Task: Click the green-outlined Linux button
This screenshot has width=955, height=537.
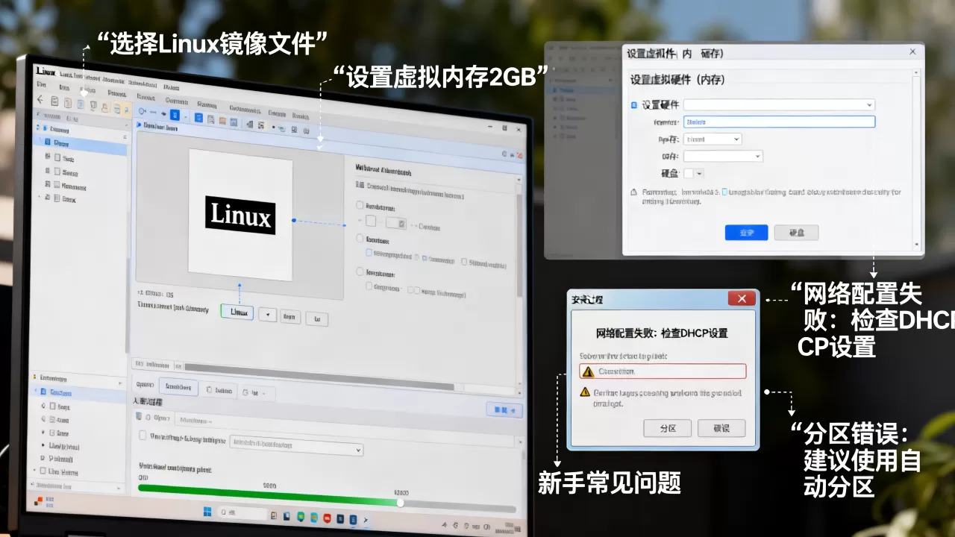Action: click(237, 313)
